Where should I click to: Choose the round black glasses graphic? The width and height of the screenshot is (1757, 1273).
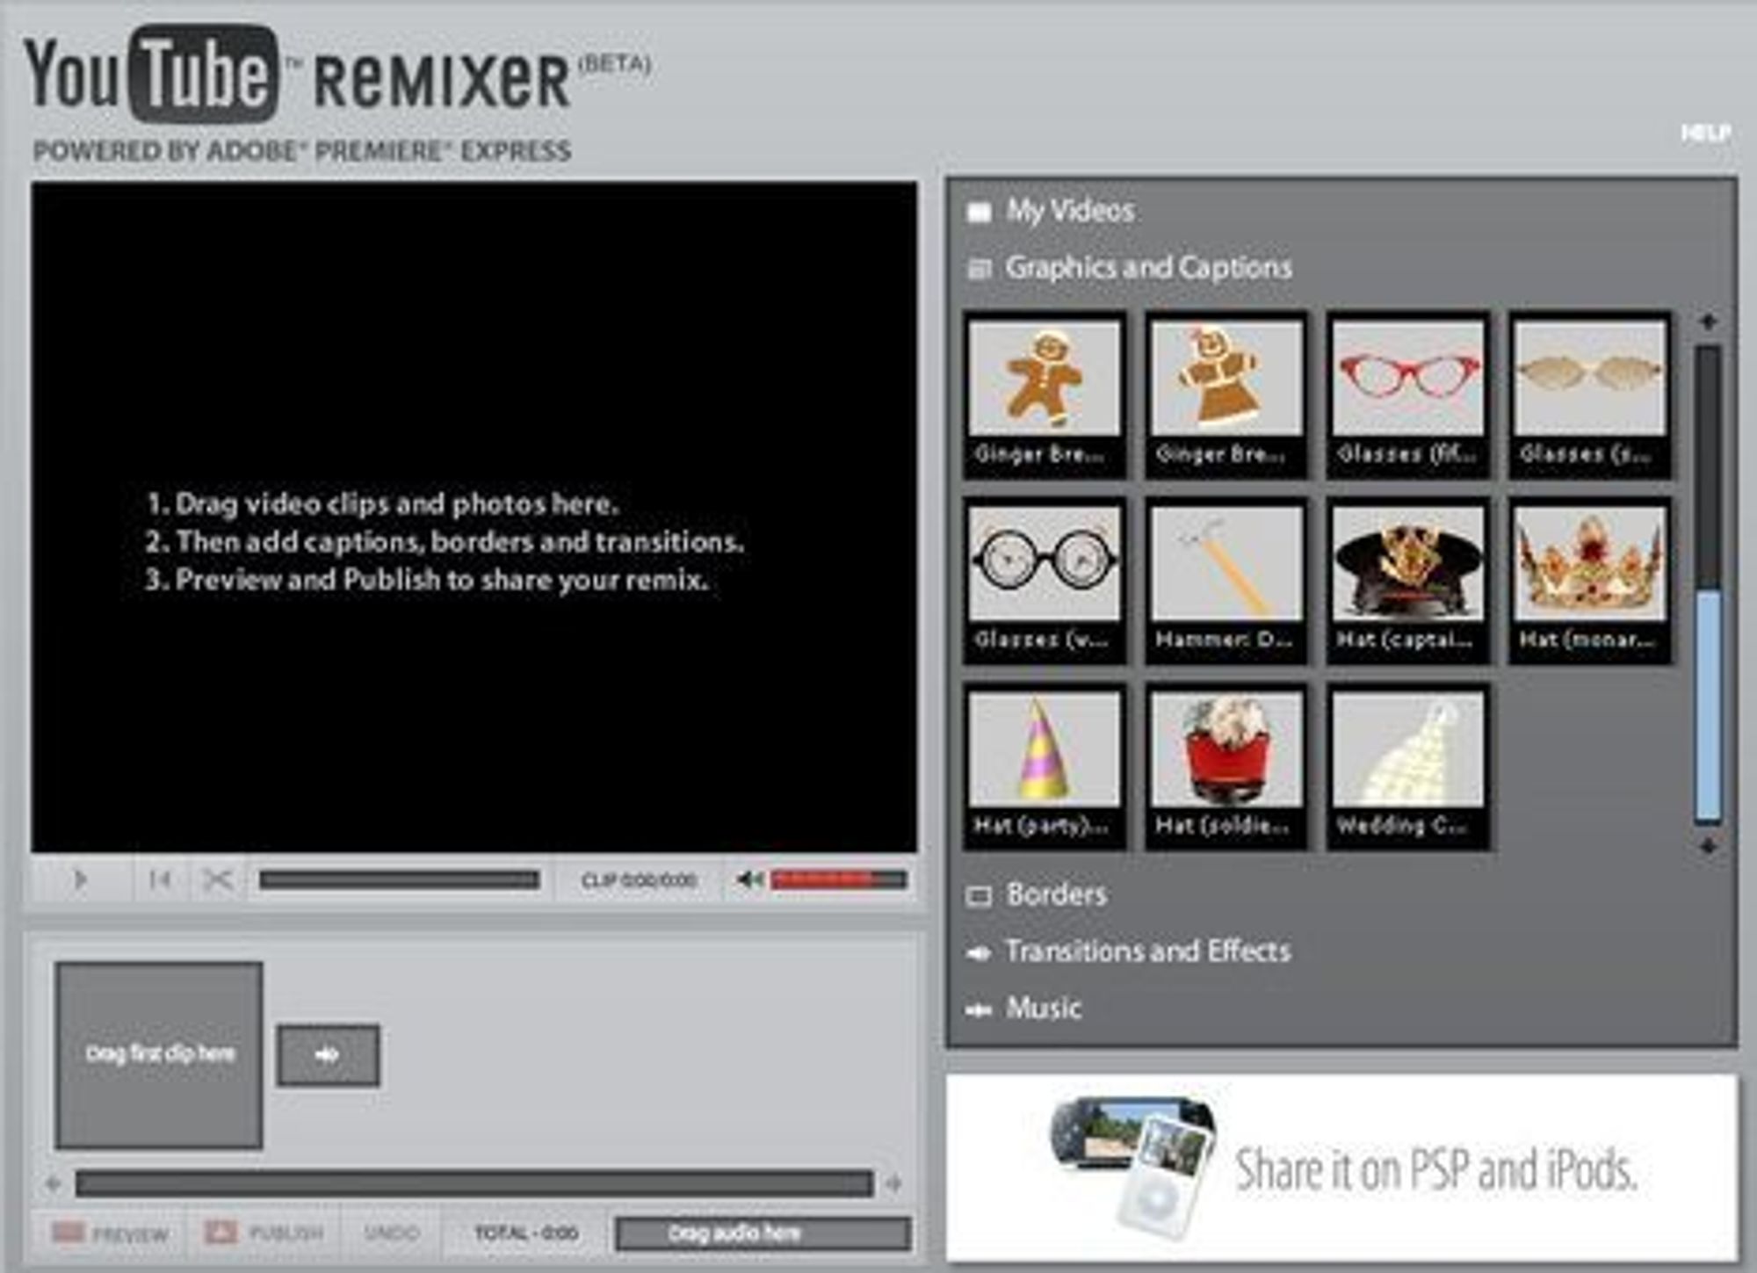pyautogui.click(x=1044, y=580)
